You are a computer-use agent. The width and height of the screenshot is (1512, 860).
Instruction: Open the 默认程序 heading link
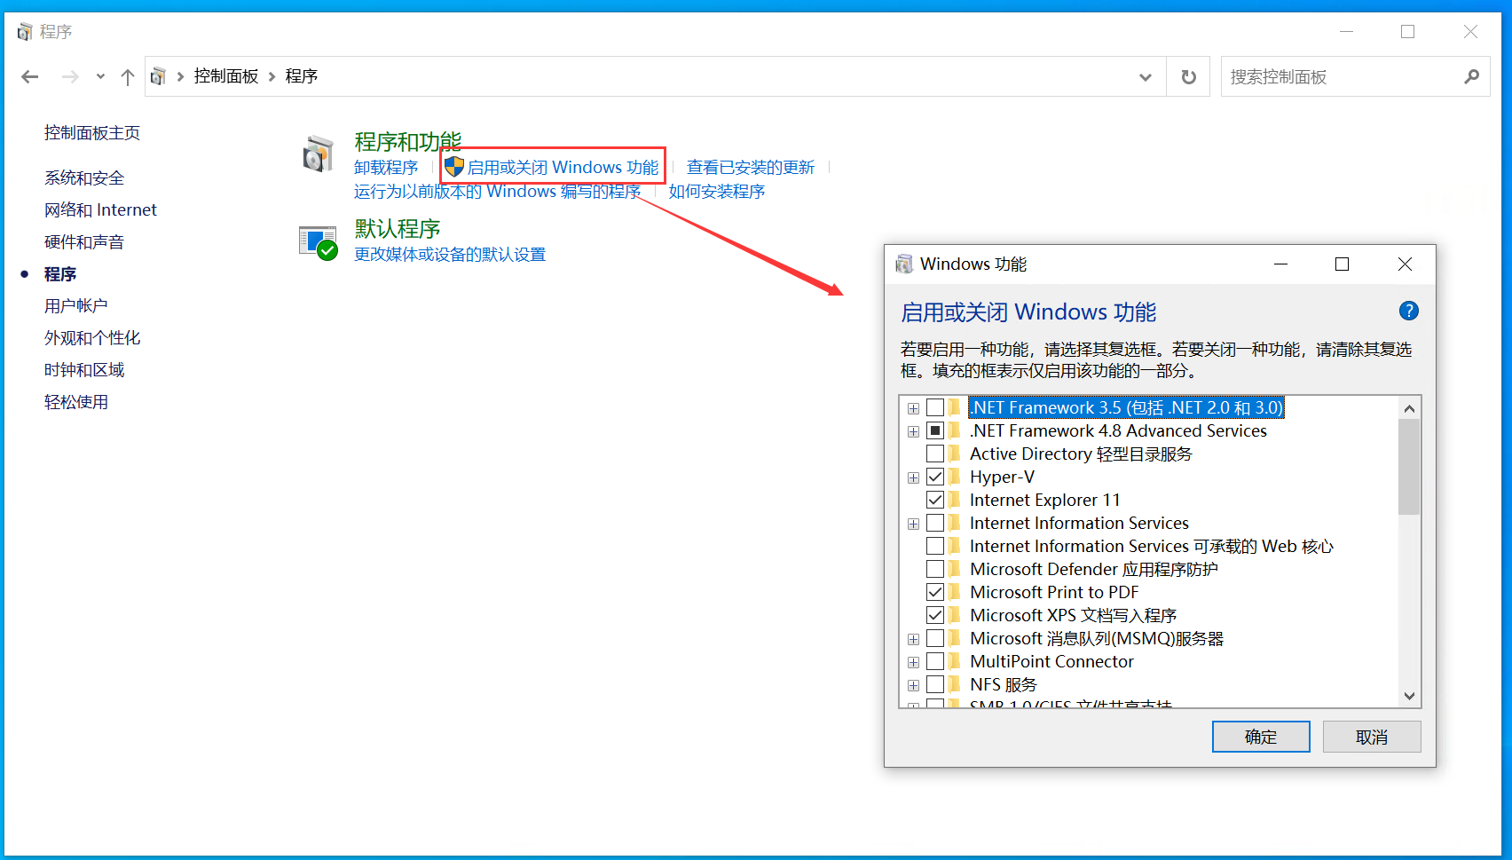click(398, 229)
